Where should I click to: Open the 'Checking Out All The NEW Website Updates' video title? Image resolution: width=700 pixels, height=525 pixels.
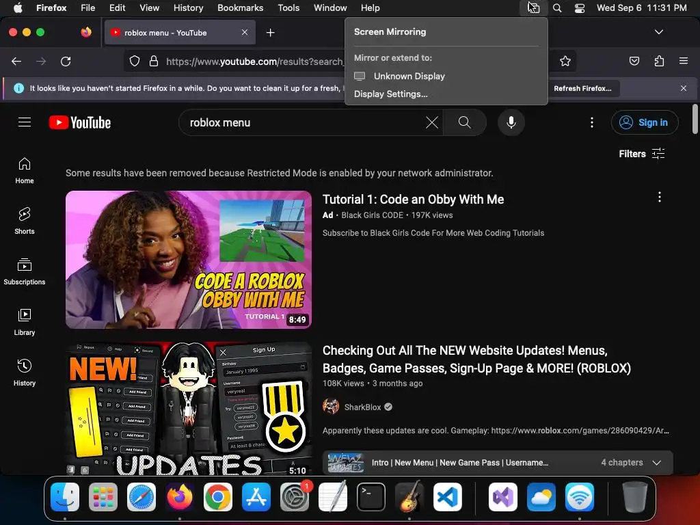point(476,360)
